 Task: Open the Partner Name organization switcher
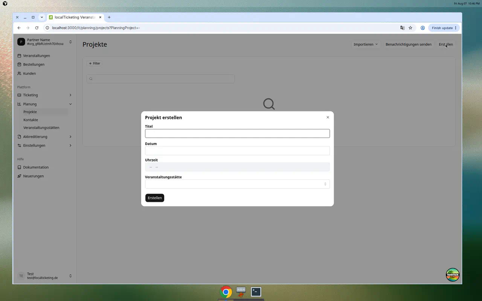point(44,42)
